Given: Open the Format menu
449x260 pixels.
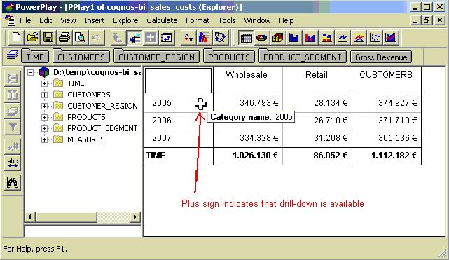Looking at the screenshot, I should [198, 20].
